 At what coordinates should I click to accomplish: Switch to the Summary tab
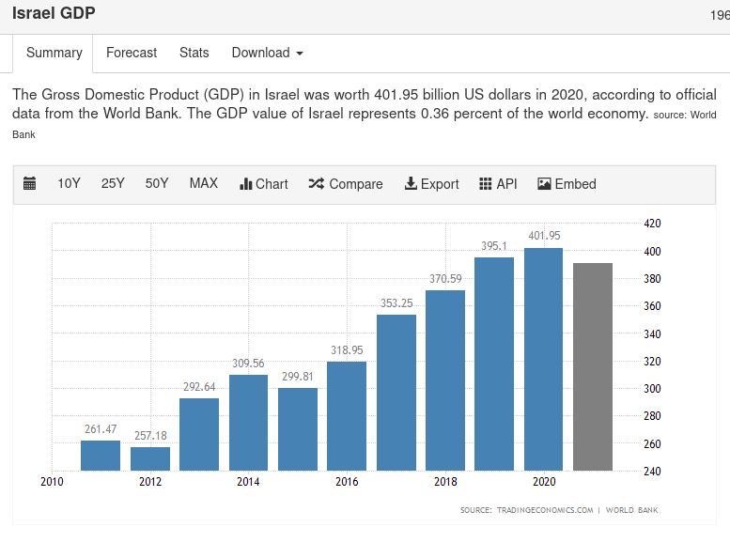pos(54,53)
